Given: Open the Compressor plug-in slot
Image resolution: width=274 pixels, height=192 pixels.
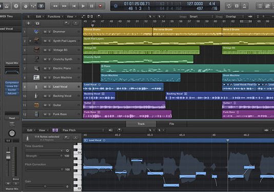Looking at the screenshot, I should click(x=12, y=82).
